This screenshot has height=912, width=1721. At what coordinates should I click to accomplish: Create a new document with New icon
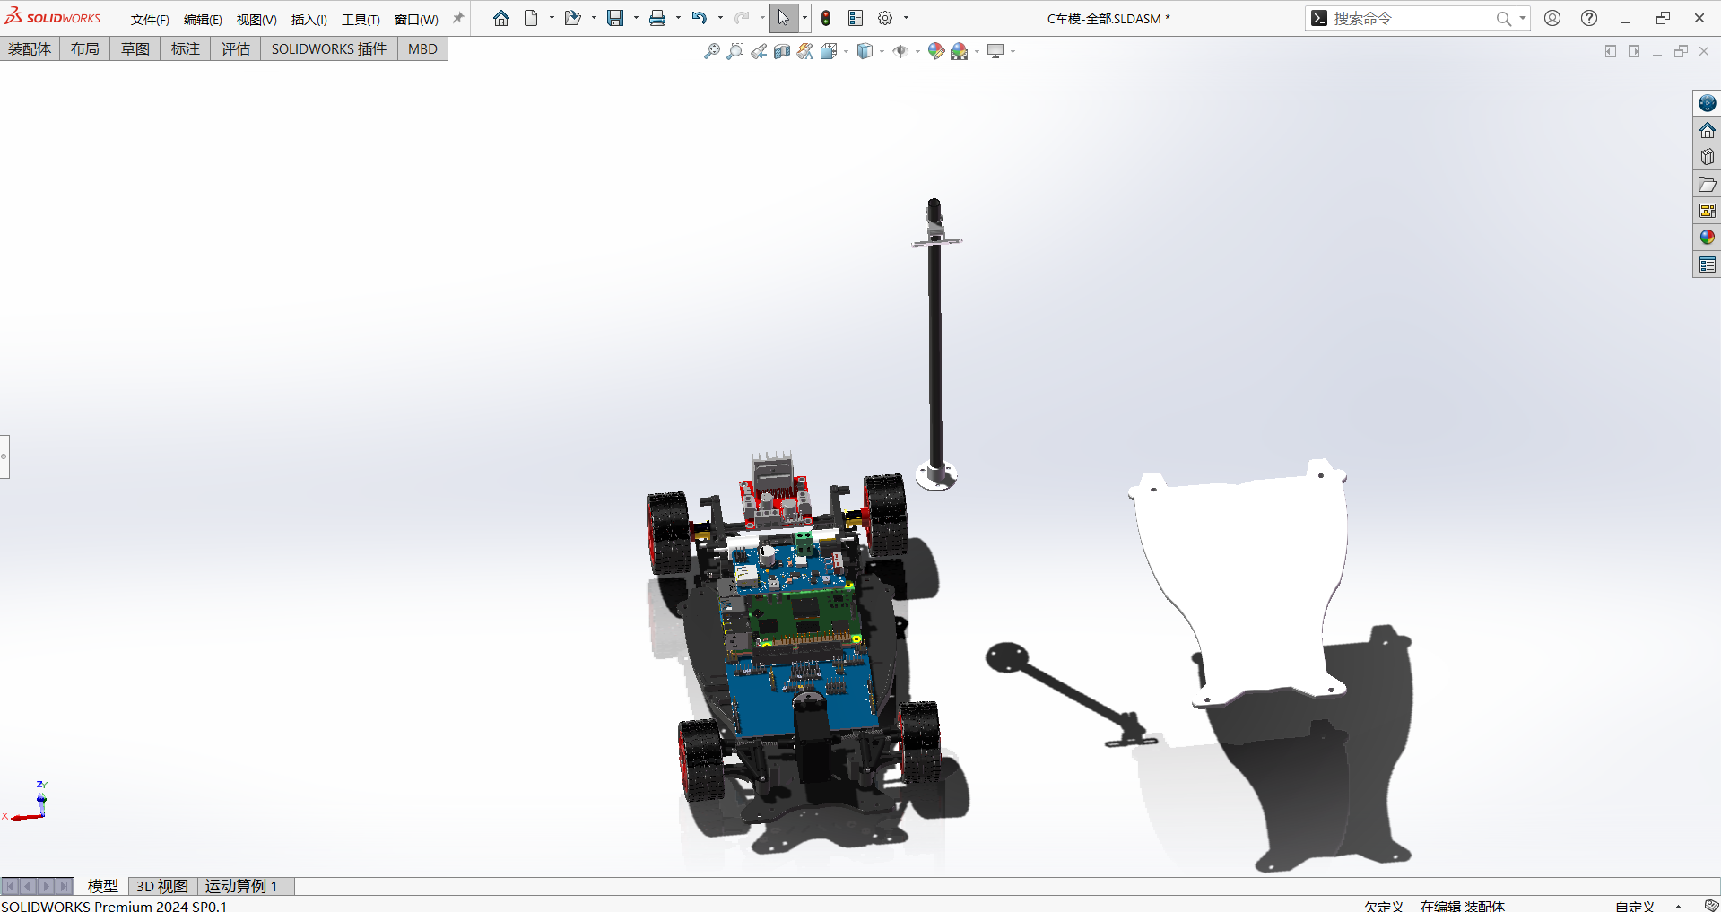tap(531, 18)
